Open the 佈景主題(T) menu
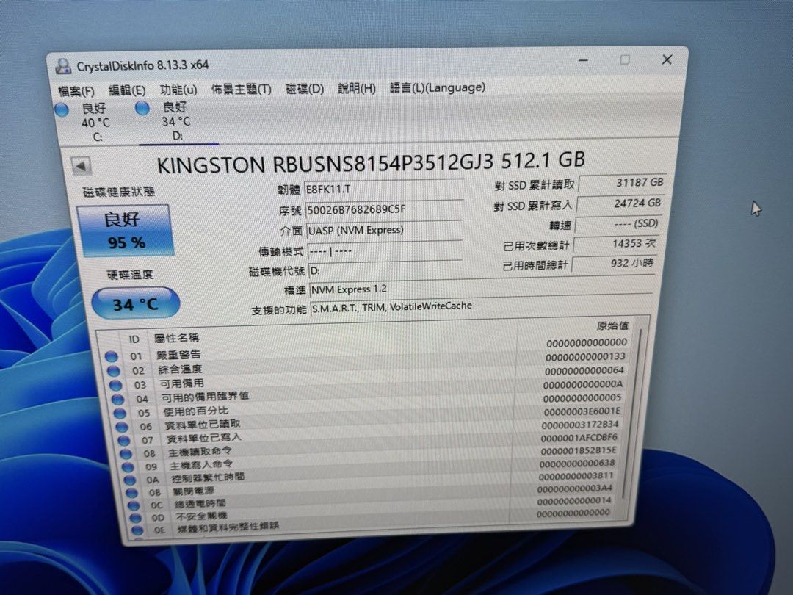 tap(242, 90)
